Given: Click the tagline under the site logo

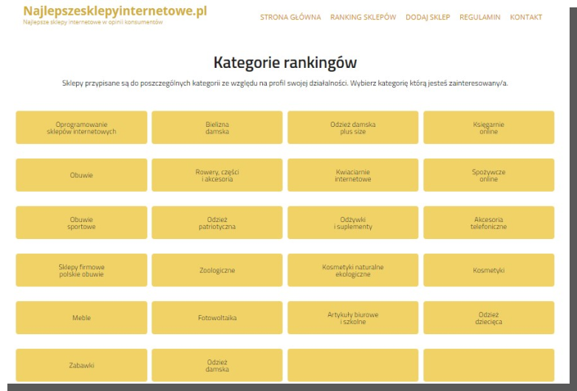Looking at the screenshot, I should pyautogui.click(x=93, y=22).
